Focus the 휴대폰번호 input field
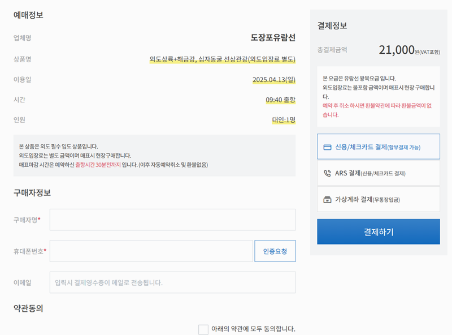Screen dimensions: 452x335 (151, 251)
